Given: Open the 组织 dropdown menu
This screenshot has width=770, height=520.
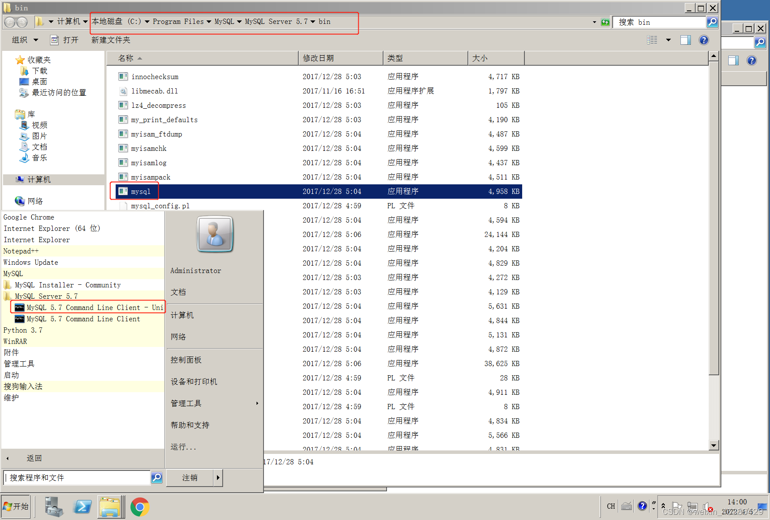Looking at the screenshot, I should (25, 40).
